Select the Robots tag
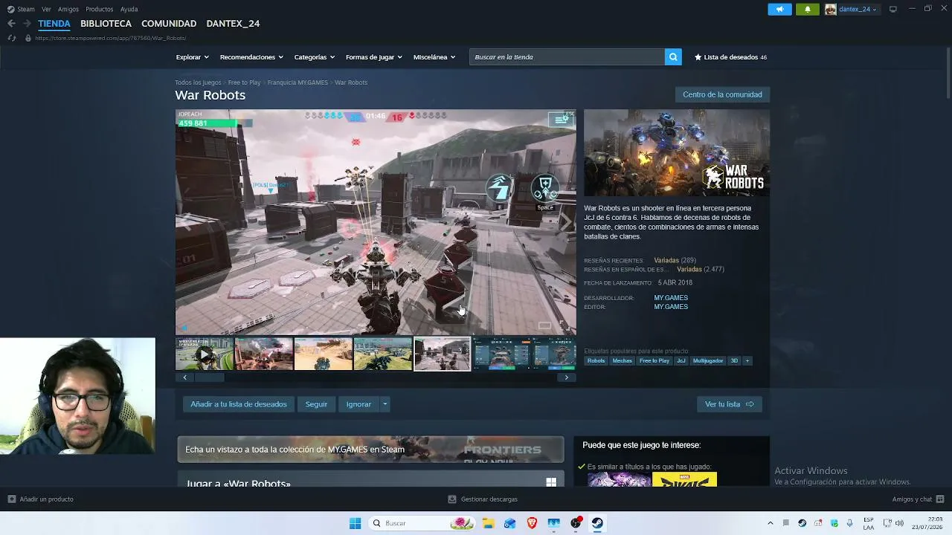952x535 pixels. [x=596, y=361]
